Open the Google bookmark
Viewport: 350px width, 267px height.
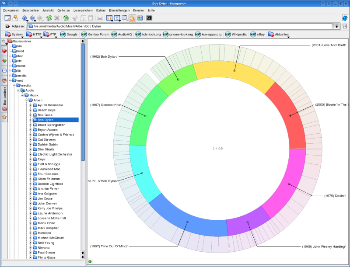pos(69,35)
